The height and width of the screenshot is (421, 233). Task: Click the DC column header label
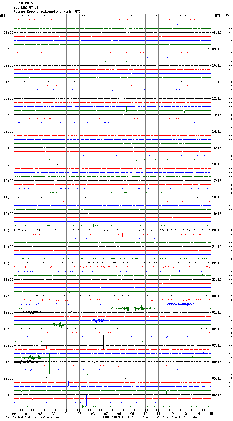(x=228, y=15)
